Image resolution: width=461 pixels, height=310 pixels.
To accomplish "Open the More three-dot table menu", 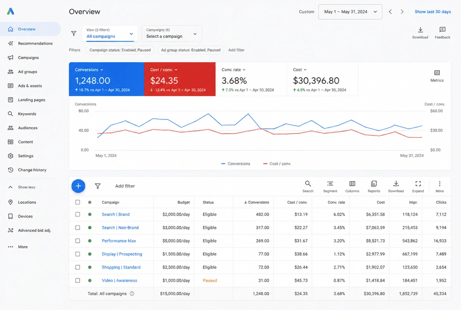I will click(x=439, y=183).
